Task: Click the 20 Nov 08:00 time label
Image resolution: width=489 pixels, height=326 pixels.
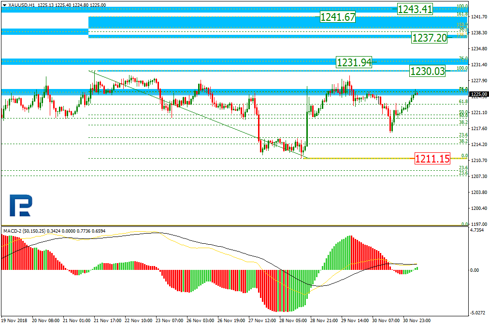Action: 45,320
